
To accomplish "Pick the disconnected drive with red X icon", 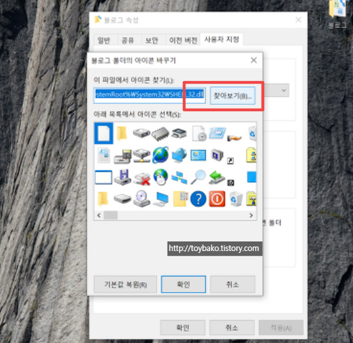I will 141,179.
